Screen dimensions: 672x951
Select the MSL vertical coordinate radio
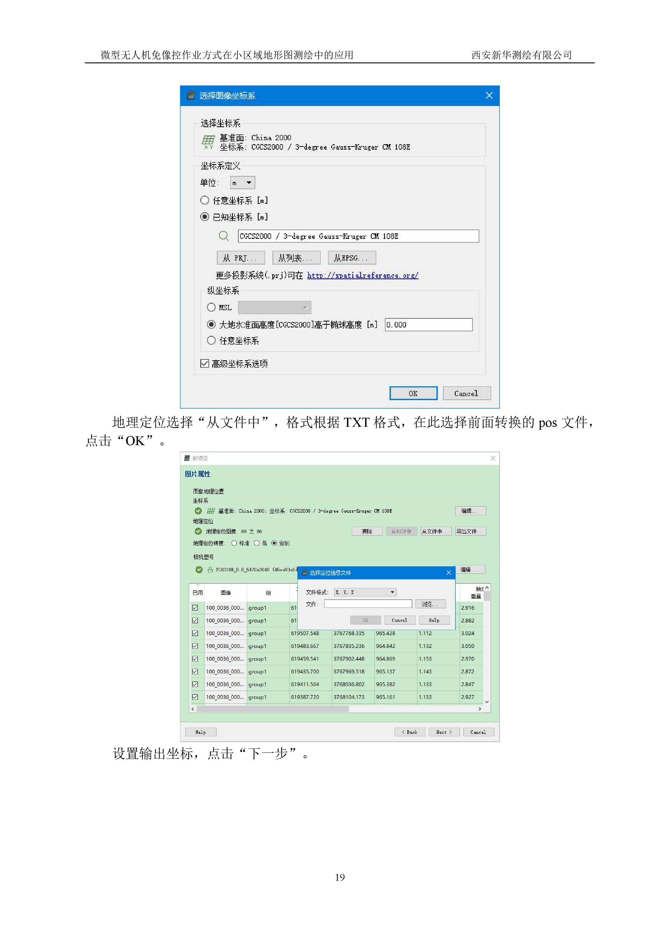[x=211, y=307]
